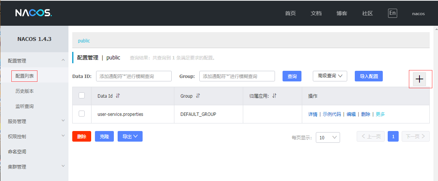
Task: Click 更多 in user-service.properties row
Action: 380,114
